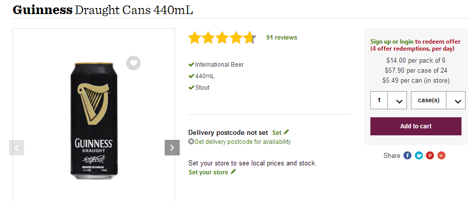Screen dimensions: 474x202
Task: Open the case(s) unit dropdown
Action: [x=438, y=100]
